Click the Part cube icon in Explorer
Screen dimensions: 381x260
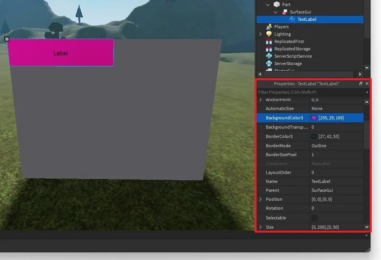click(276, 4)
